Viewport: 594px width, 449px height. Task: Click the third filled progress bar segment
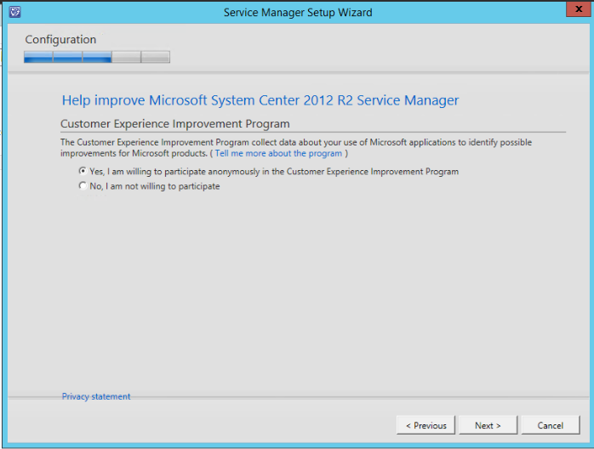[97, 58]
